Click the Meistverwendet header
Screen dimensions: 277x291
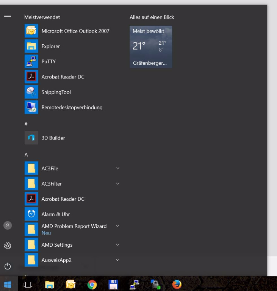(x=42, y=17)
